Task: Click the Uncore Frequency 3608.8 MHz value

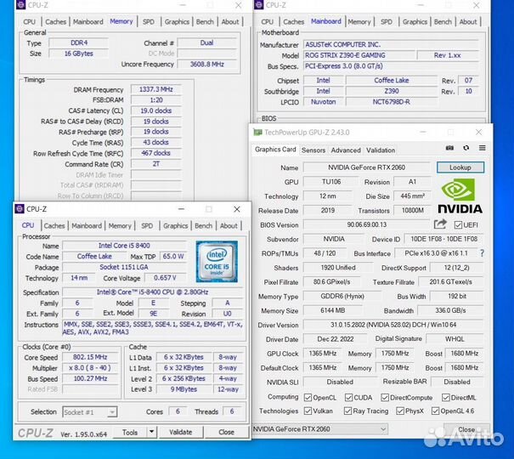Action: click(206, 65)
